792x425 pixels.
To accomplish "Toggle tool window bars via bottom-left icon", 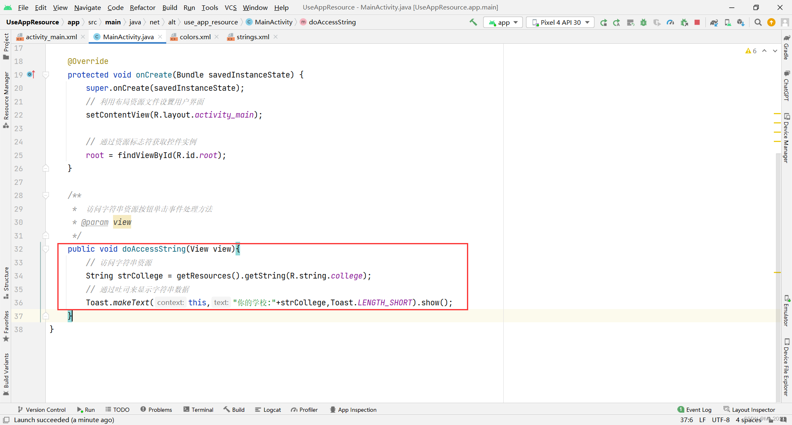I will tap(6, 420).
